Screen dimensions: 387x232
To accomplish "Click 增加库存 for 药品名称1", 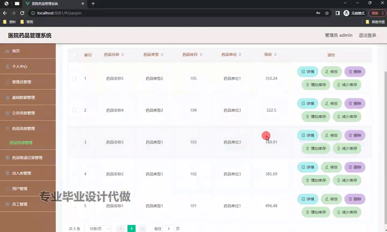I will coord(316,212).
